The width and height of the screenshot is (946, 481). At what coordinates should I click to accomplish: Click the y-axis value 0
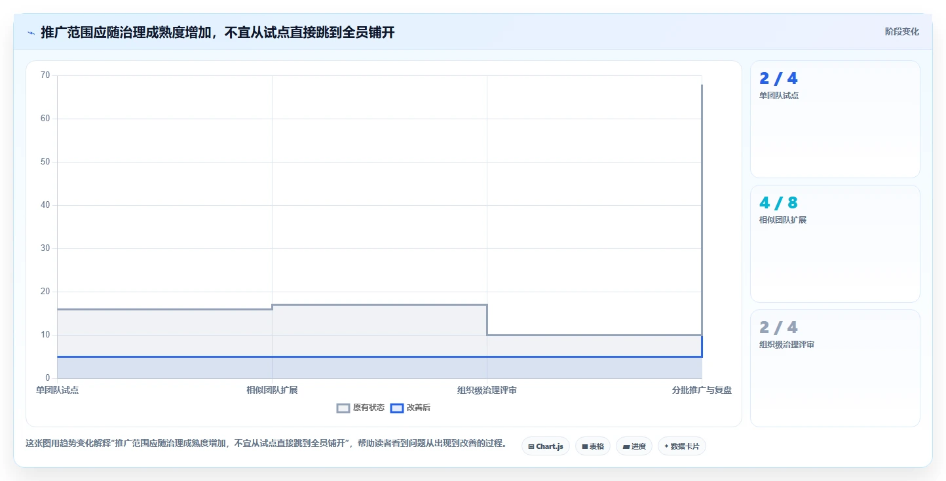tap(47, 378)
